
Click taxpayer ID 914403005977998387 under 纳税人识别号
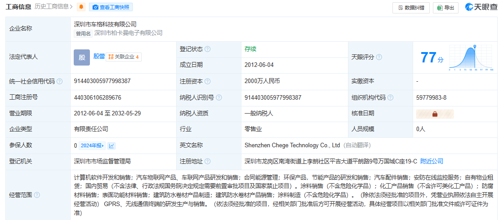[273, 97]
